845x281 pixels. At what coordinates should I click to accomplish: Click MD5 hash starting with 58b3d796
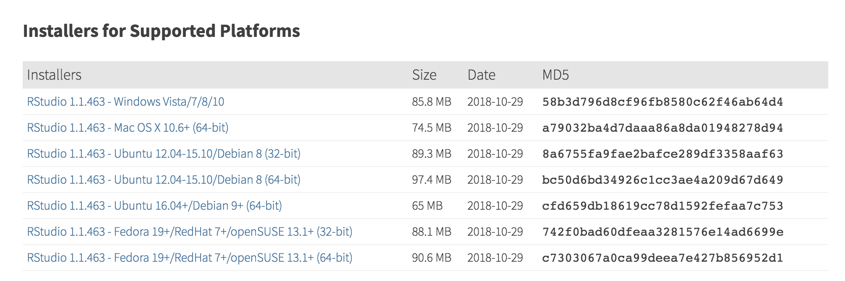[662, 102]
